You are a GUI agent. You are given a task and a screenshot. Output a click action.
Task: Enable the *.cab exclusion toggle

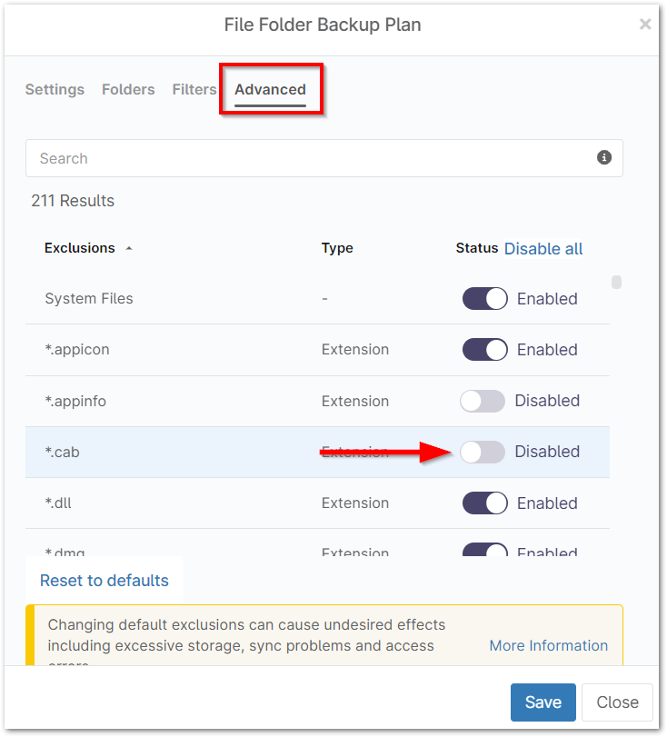(x=483, y=452)
